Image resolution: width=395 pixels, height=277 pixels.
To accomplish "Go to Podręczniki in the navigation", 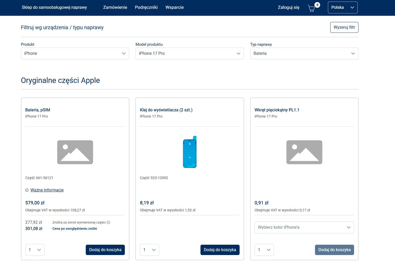I will tap(146, 7).
